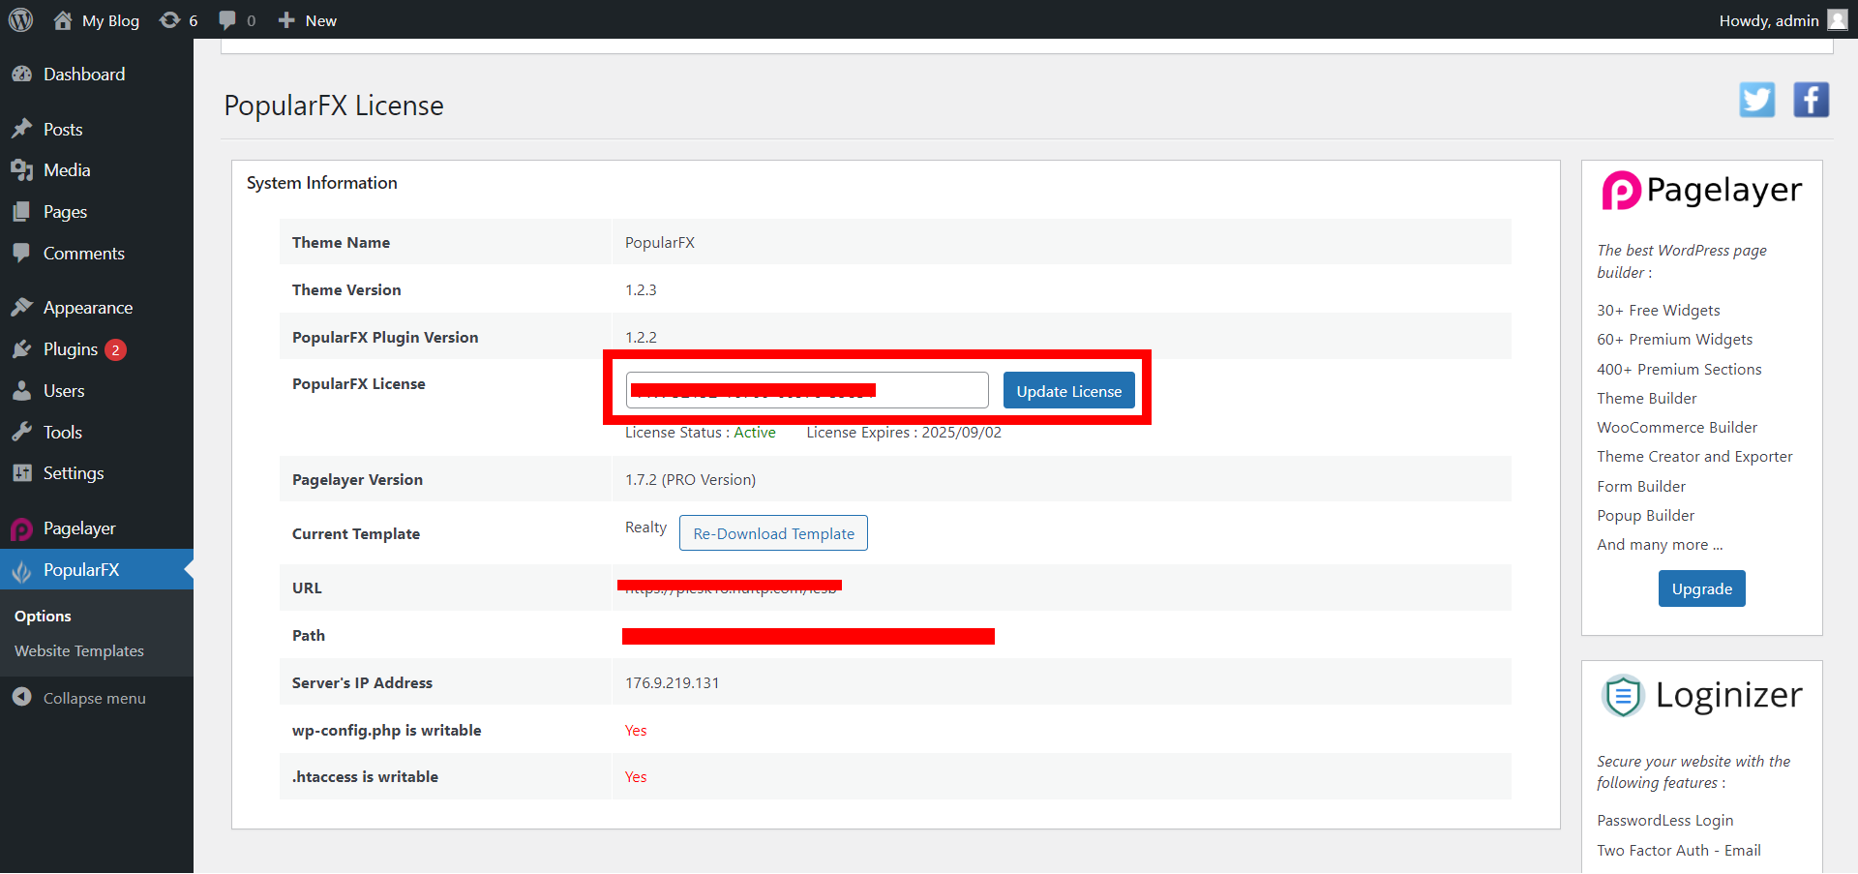Open the comments bubble icon in admin bar

(227, 20)
